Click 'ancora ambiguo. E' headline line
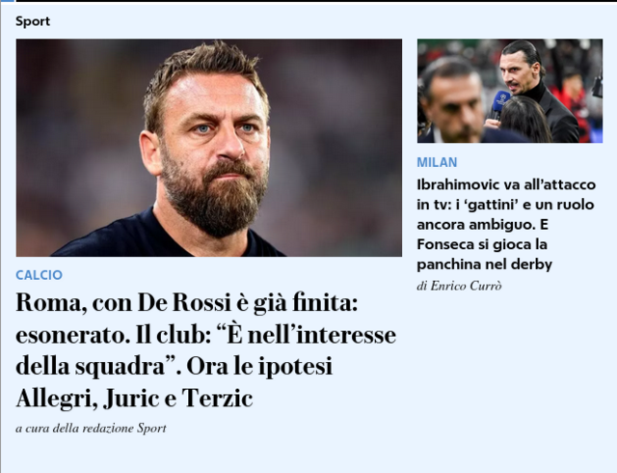 coord(482,224)
